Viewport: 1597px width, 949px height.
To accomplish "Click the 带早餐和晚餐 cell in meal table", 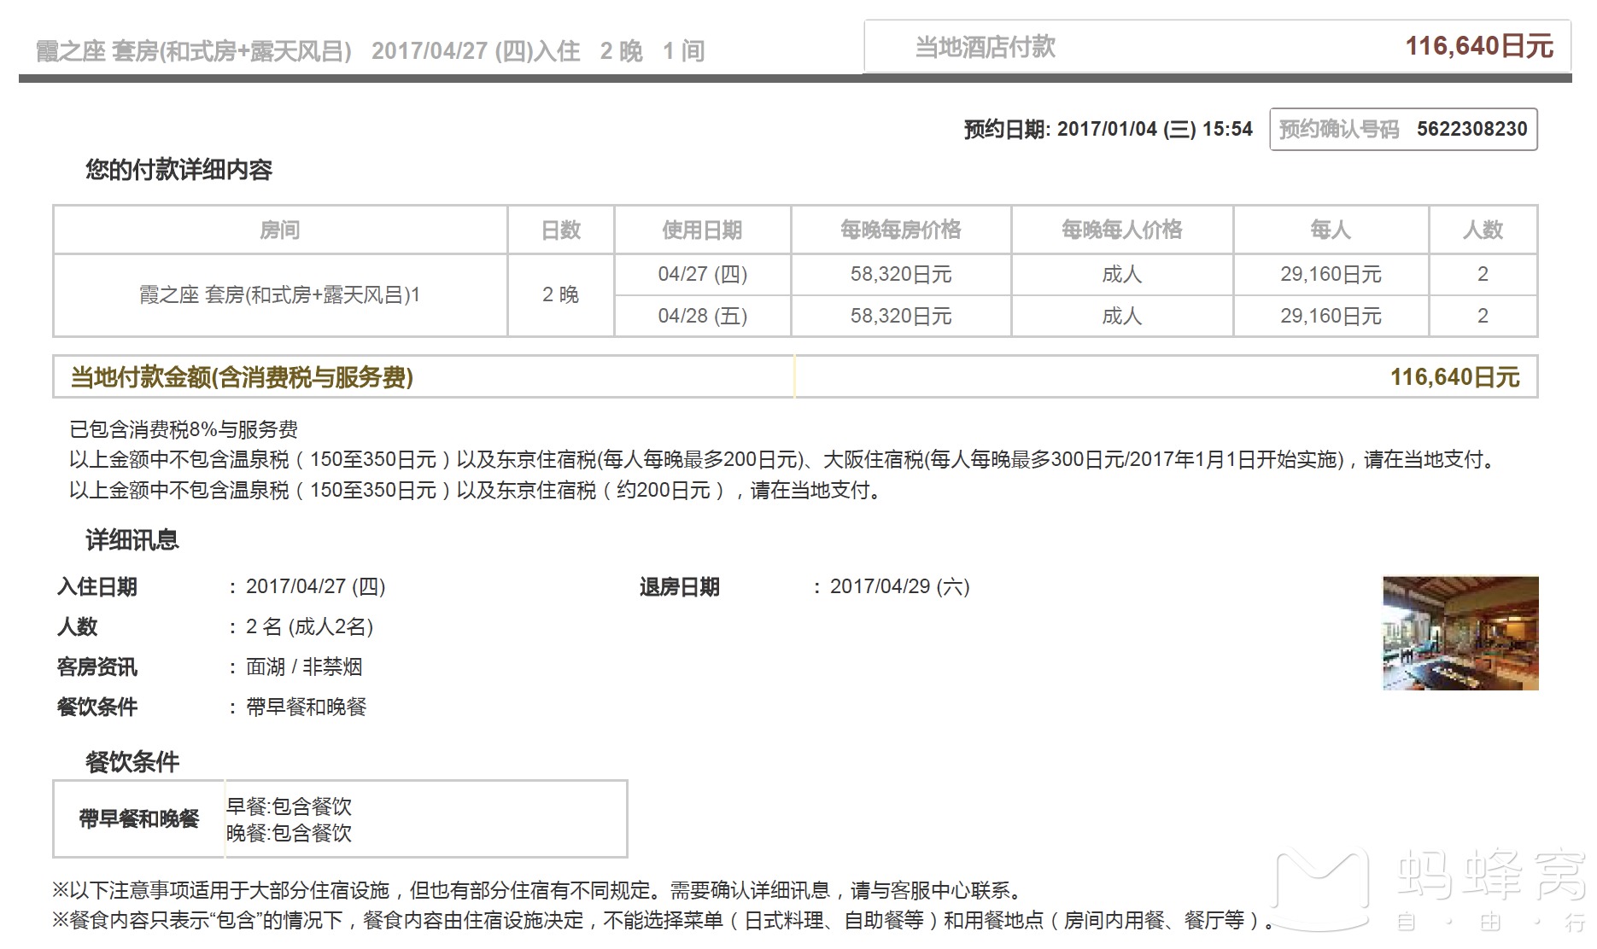I will pyautogui.click(x=139, y=818).
